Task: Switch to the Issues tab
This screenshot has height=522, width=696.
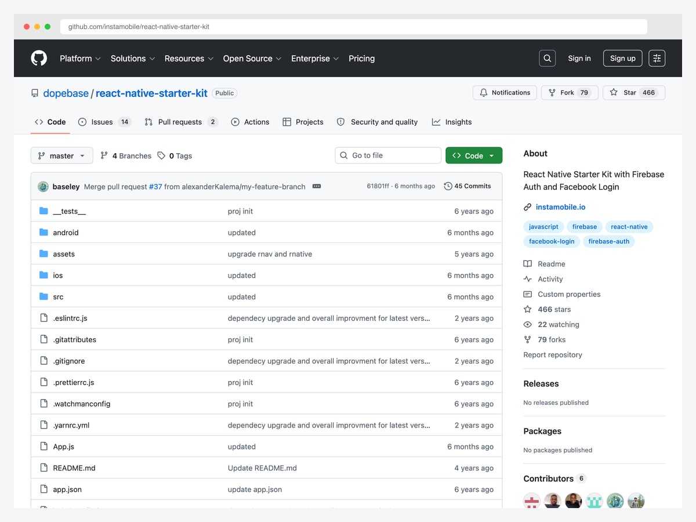Action: tap(105, 122)
